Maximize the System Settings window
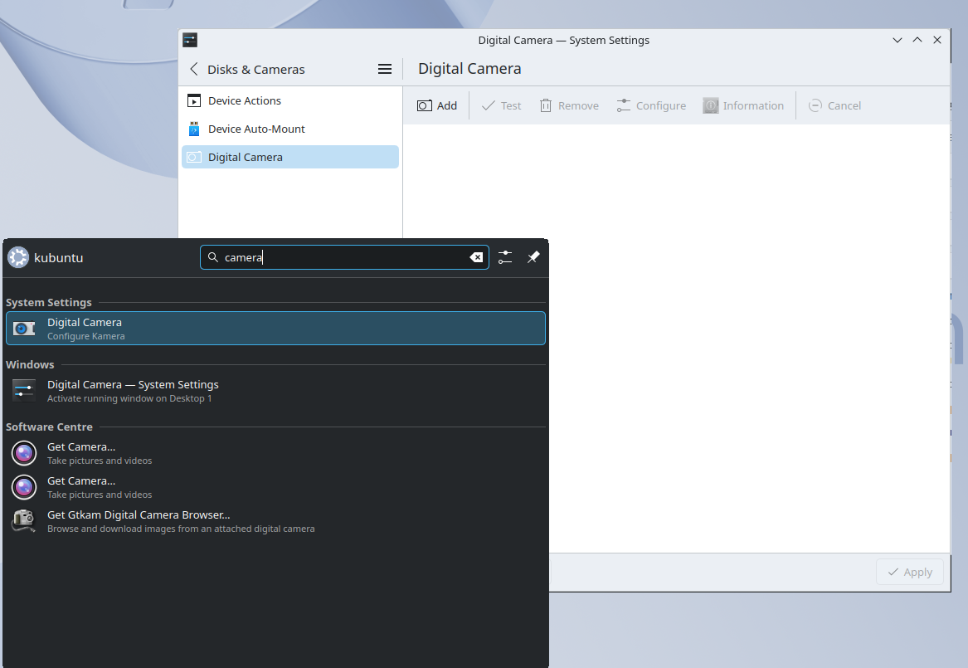The image size is (968, 668). (917, 40)
